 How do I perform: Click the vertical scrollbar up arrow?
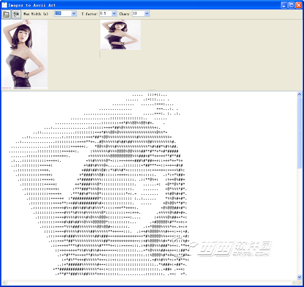(x=299, y=94)
